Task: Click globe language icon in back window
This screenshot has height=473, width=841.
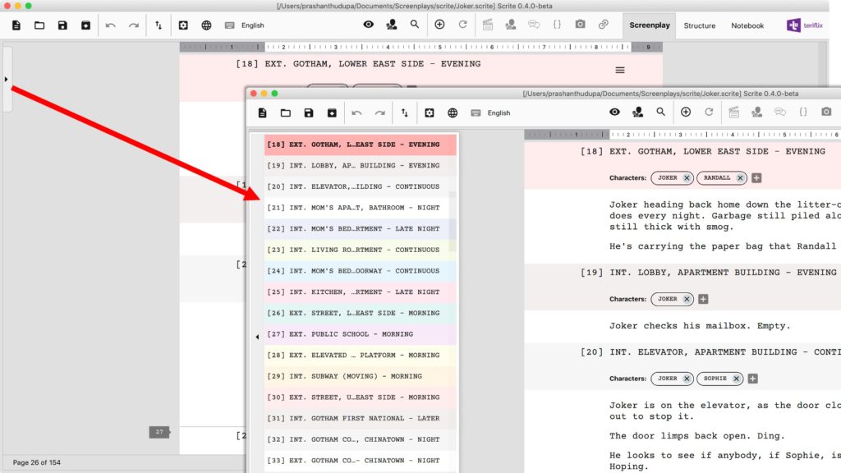Action: coord(206,25)
